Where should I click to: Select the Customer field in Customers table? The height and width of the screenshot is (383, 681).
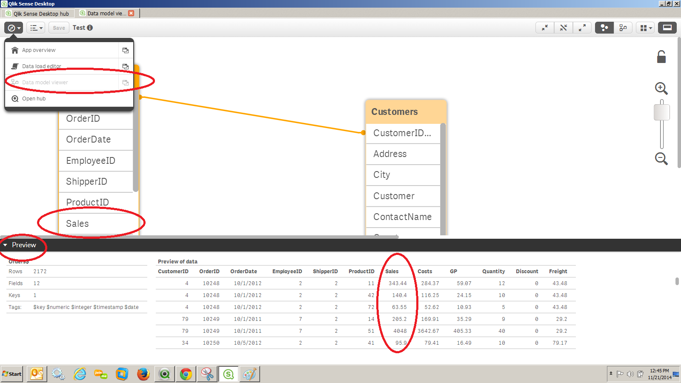(x=403, y=196)
